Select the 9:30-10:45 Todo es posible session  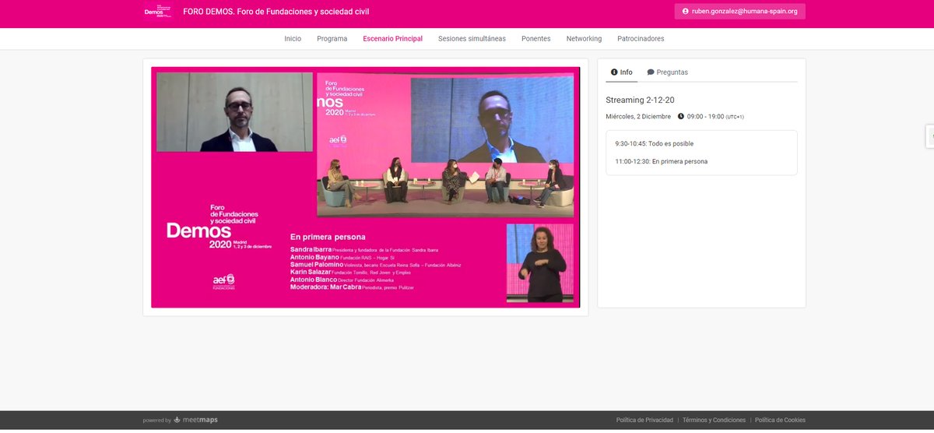[x=655, y=144]
